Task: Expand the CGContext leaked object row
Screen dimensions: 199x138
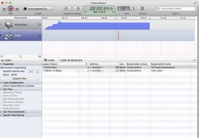Action: click(44, 67)
